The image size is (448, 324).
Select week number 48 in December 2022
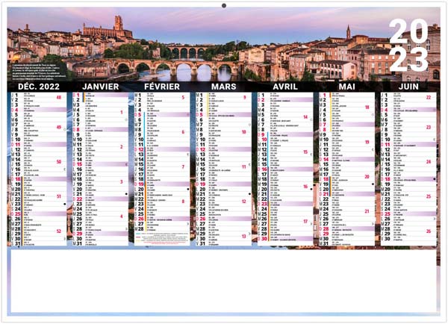coord(59,98)
